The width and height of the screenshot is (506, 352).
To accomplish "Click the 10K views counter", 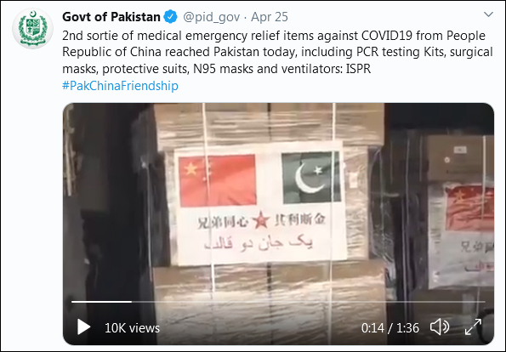I will [133, 328].
